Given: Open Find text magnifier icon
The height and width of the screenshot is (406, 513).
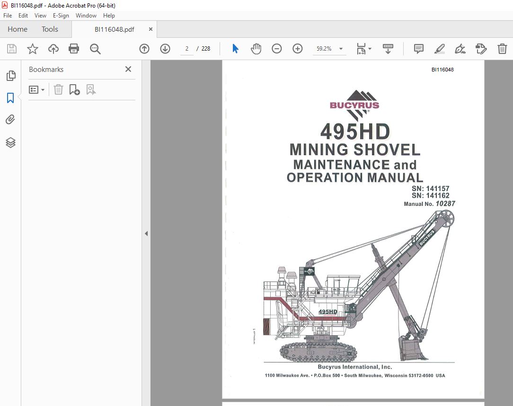Looking at the screenshot, I should coord(95,49).
